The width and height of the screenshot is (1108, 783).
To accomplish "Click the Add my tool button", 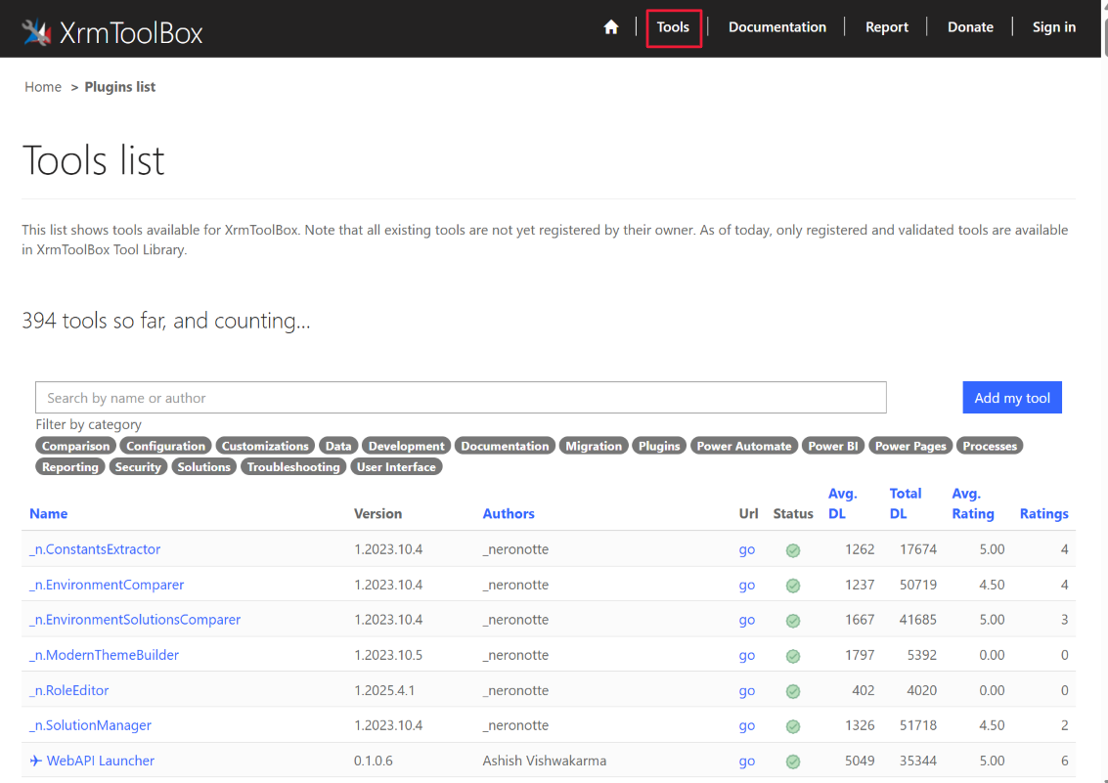I will click(x=1012, y=398).
